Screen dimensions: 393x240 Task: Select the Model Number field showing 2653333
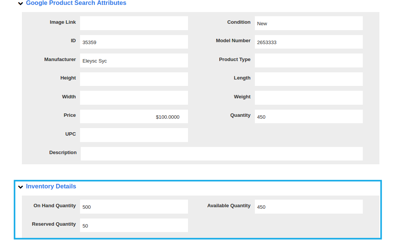308,41
